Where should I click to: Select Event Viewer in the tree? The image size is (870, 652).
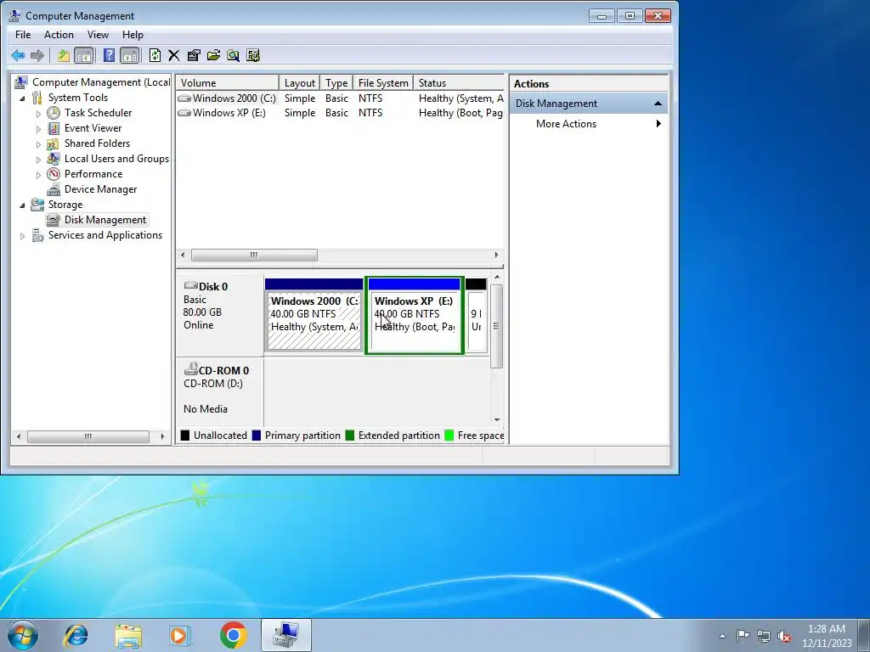tap(93, 128)
